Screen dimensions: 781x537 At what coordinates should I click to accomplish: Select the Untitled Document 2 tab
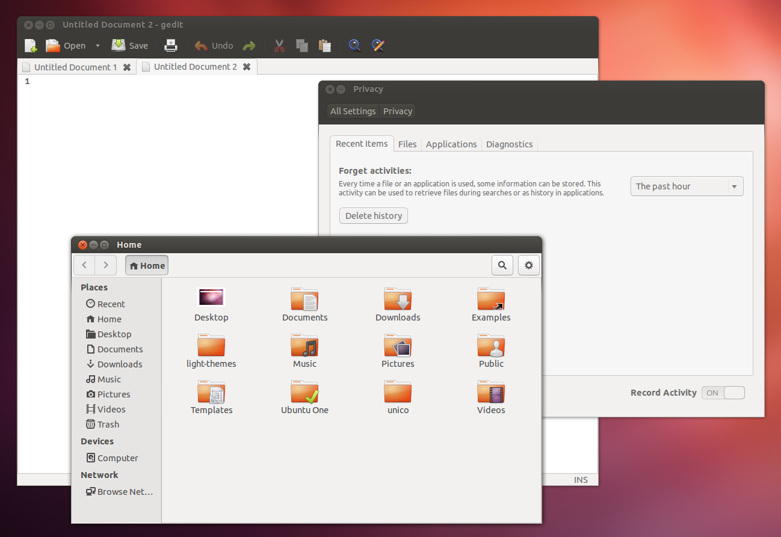point(196,67)
